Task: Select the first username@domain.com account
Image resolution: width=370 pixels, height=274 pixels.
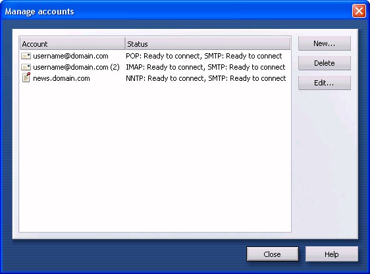Action: [70, 56]
